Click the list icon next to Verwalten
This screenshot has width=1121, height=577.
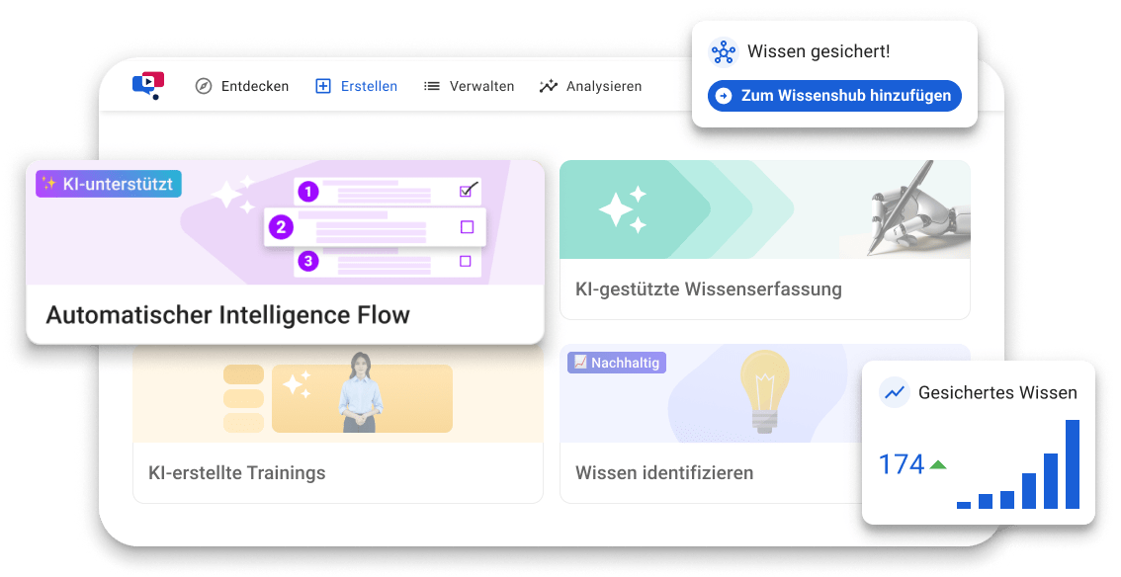click(432, 86)
